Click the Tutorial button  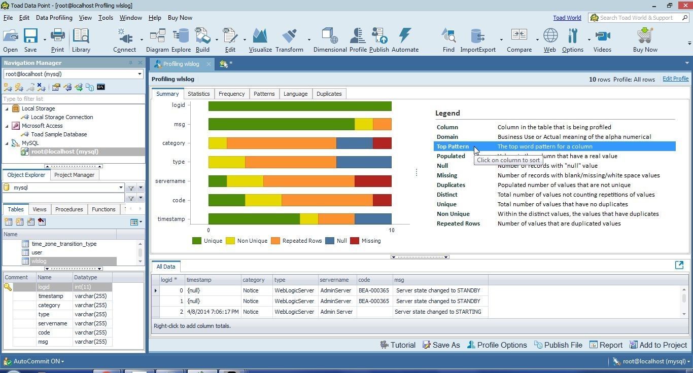(x=397, y=345)
